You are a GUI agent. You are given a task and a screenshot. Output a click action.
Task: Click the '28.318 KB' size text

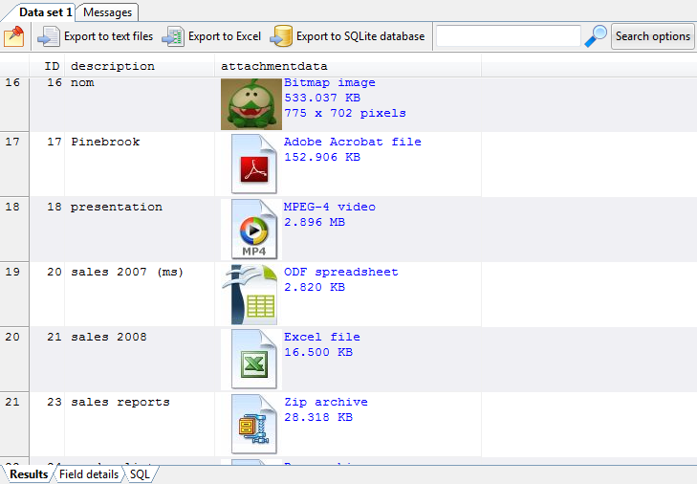click(x=318, y=417)
